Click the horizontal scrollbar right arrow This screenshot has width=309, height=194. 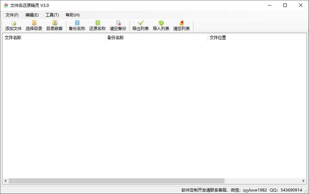303,181
